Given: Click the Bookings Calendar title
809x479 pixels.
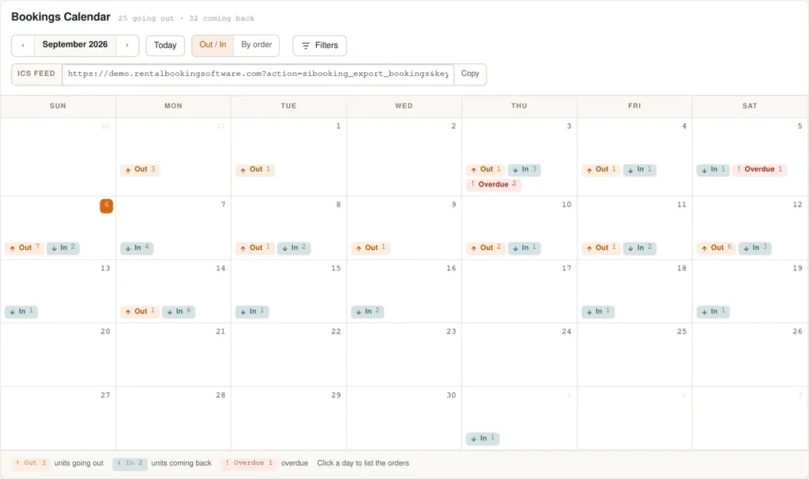Looking at the screenshot, I should 61,17.
